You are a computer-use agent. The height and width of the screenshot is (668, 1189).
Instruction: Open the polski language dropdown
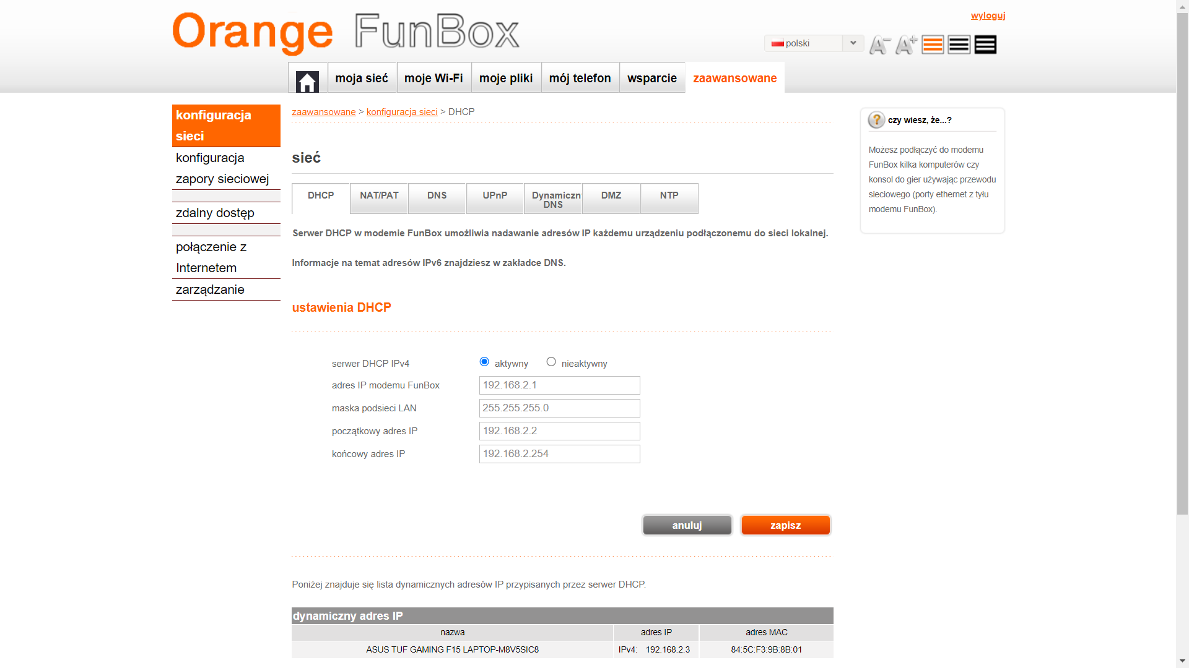814,43
